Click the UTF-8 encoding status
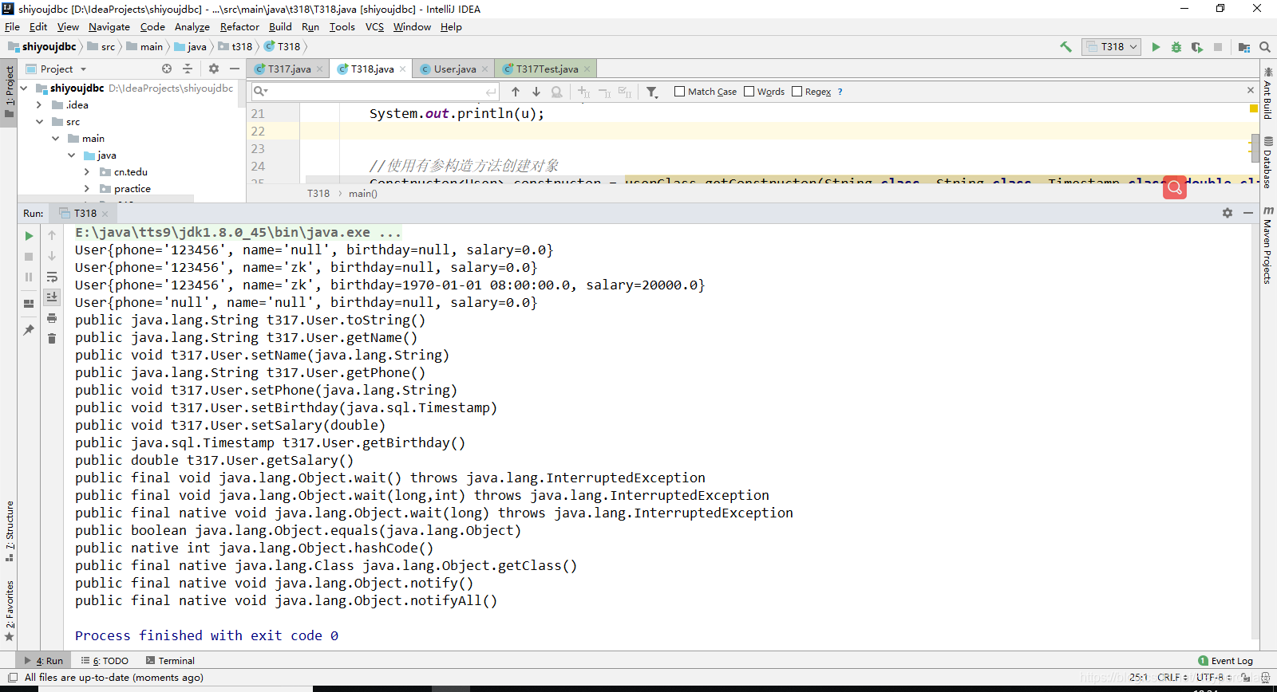This screenshot has height=692, width=1277. click(1213, 678)
